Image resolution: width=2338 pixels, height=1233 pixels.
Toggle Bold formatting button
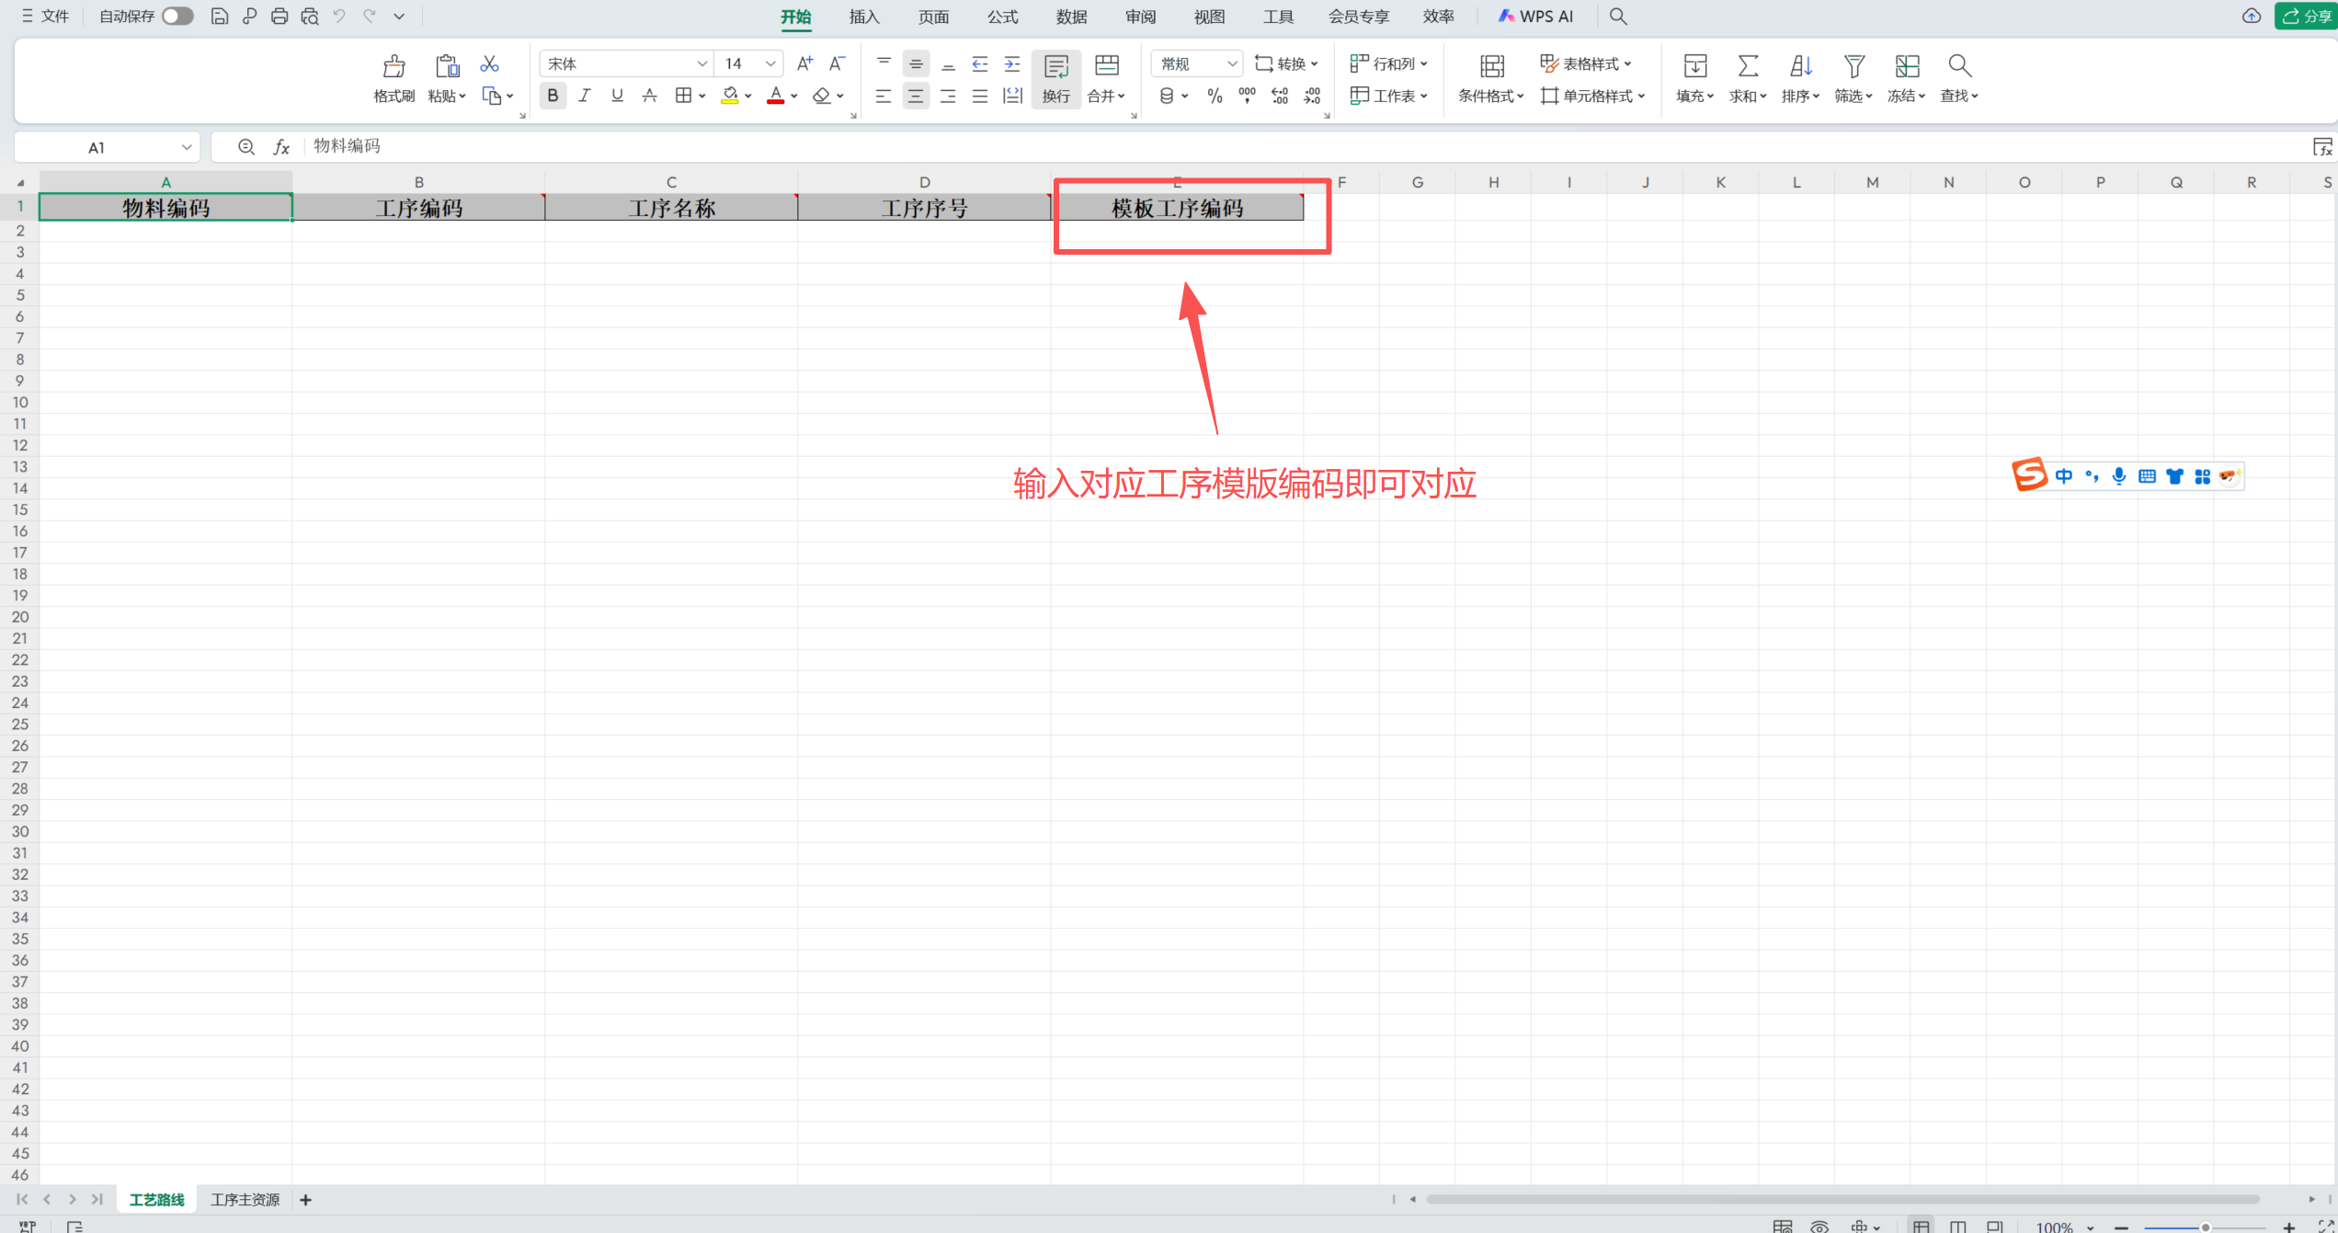[553, 96]
